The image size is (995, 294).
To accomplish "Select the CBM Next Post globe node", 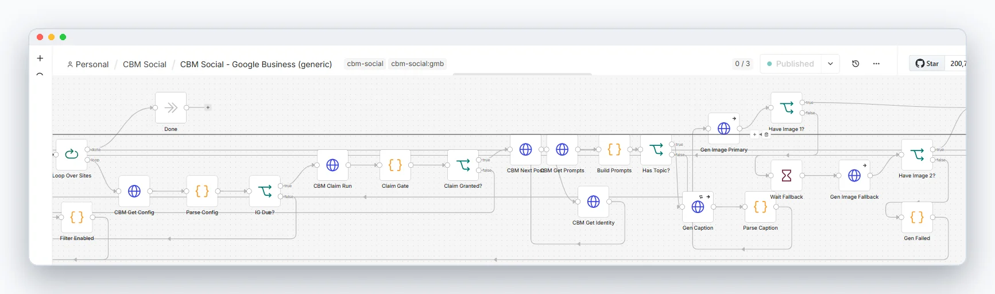I will tap(525, 149).
